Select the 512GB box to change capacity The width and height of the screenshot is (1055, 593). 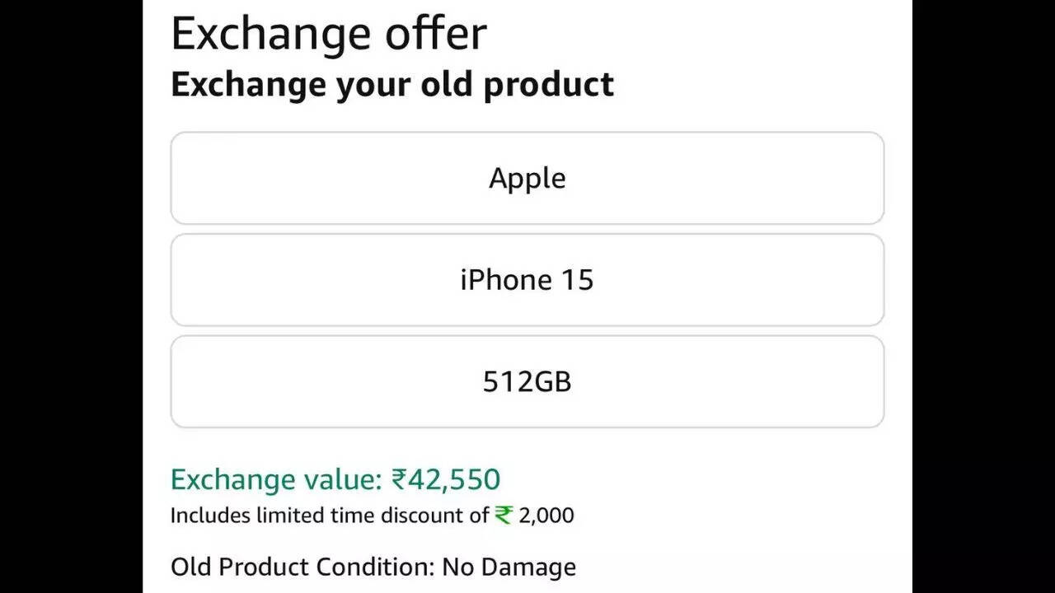(x=527, y=381)
